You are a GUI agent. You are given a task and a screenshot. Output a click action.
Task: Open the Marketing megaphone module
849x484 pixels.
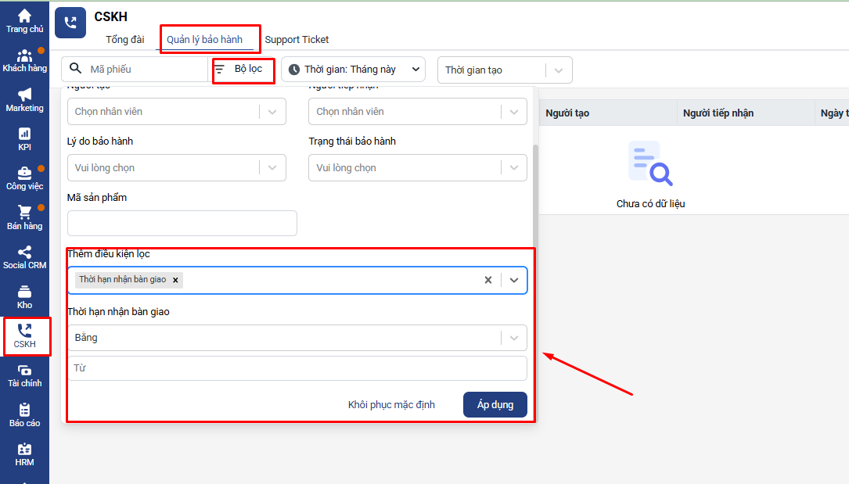click(x=24, y=100)
